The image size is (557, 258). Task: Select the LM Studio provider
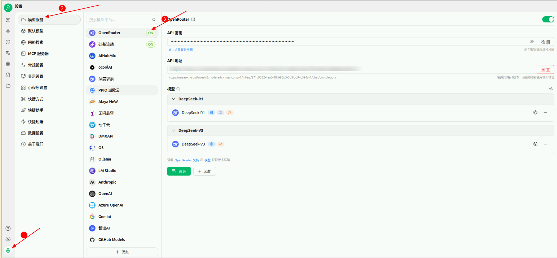click(x=122, y=171)
